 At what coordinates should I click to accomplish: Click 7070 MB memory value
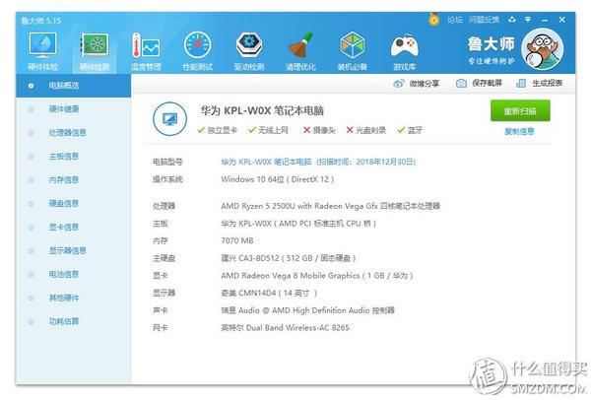click(237, 240)
